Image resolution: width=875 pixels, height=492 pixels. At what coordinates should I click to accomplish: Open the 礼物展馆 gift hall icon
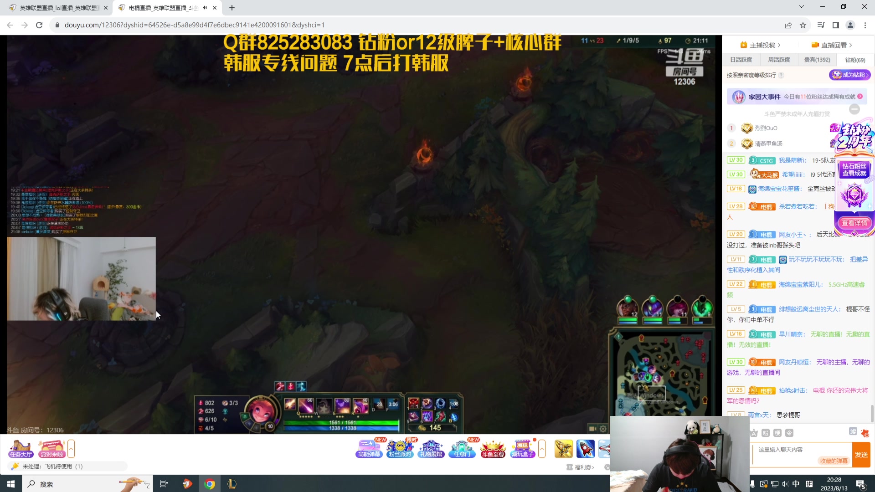431,449
